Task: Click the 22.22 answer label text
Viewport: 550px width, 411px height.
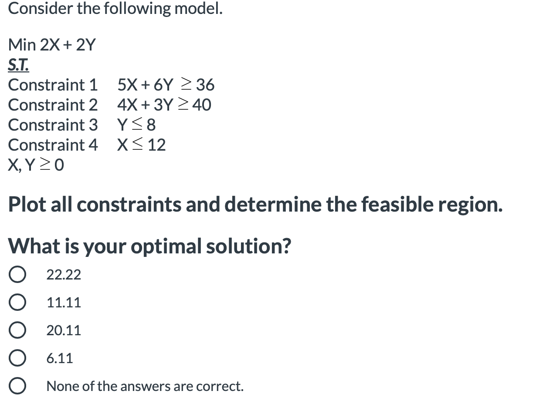Action: point(63,274)
